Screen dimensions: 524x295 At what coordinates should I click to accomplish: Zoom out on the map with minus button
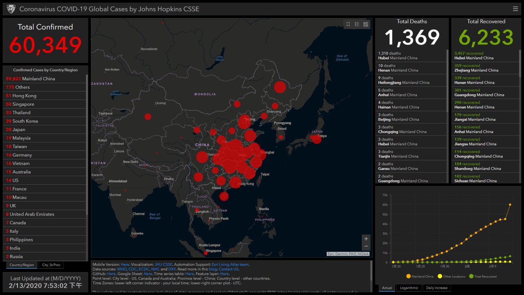point(366,246)
